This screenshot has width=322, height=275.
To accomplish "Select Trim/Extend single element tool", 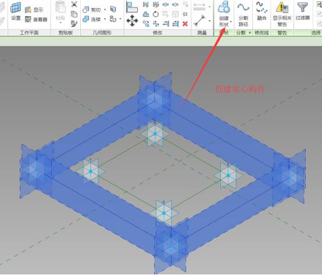I will 166,24.
